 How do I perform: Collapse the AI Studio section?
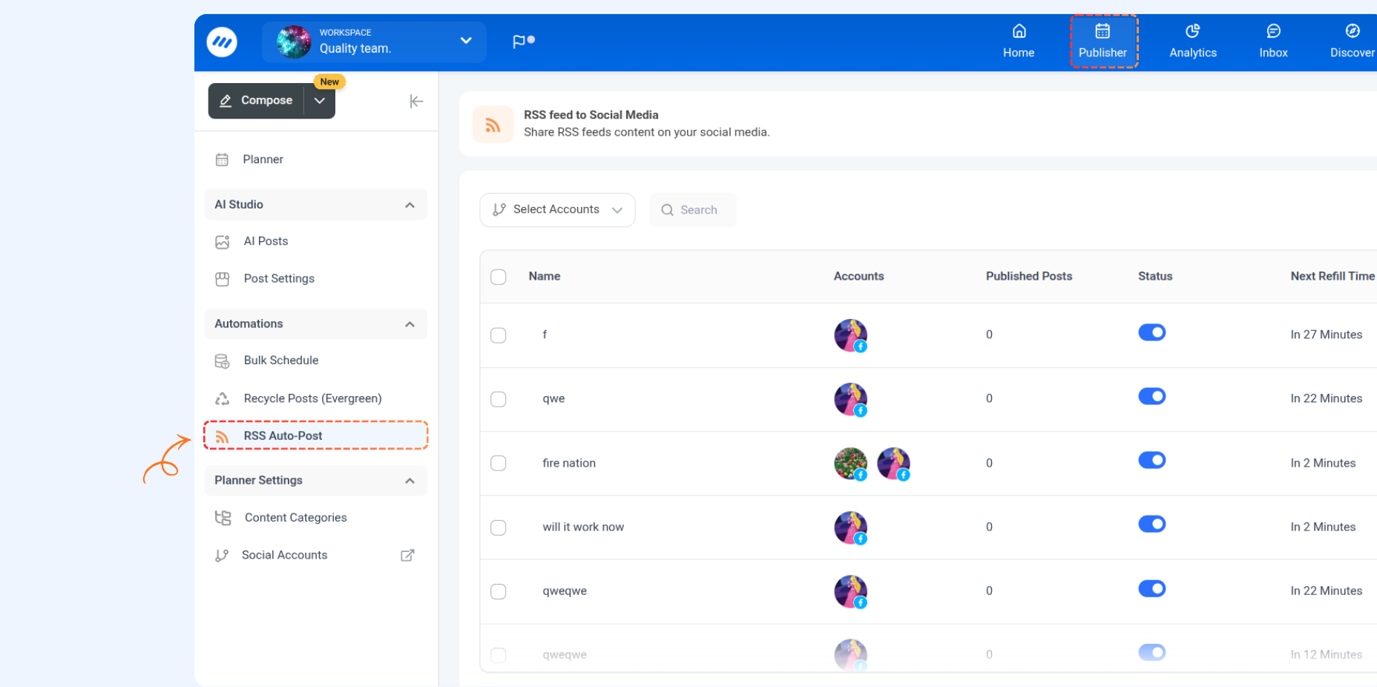click(x=410, y=205)
